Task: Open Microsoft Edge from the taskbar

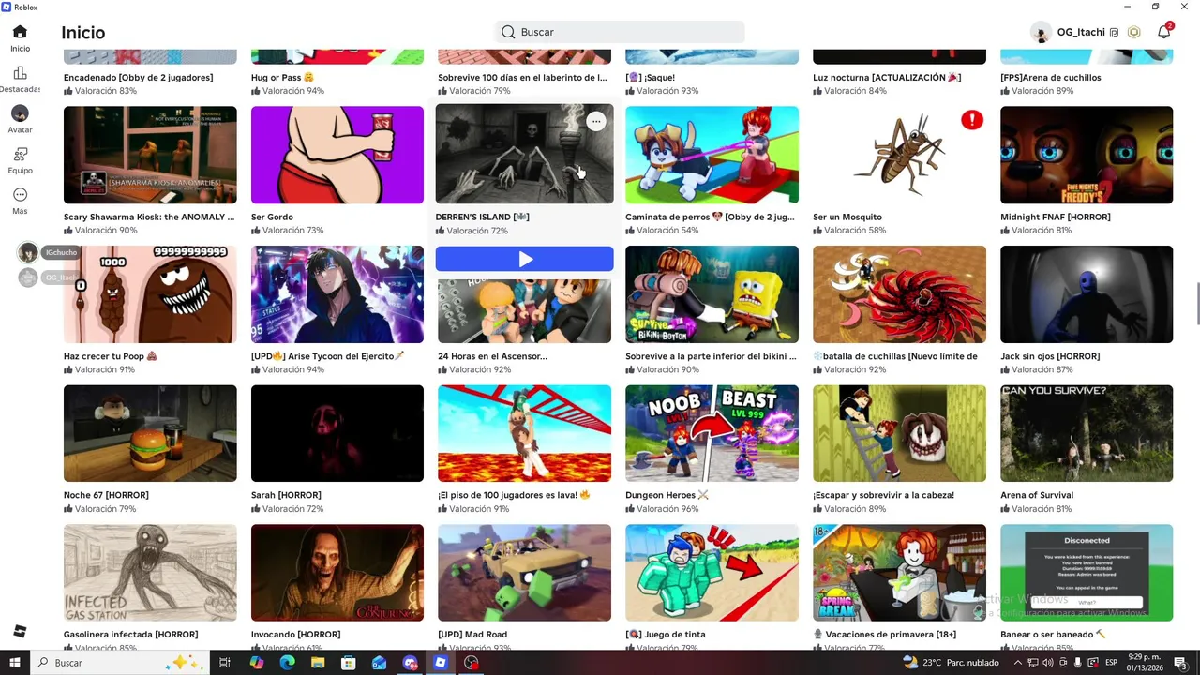Action: pyautogui.click(x=287, y=663)
